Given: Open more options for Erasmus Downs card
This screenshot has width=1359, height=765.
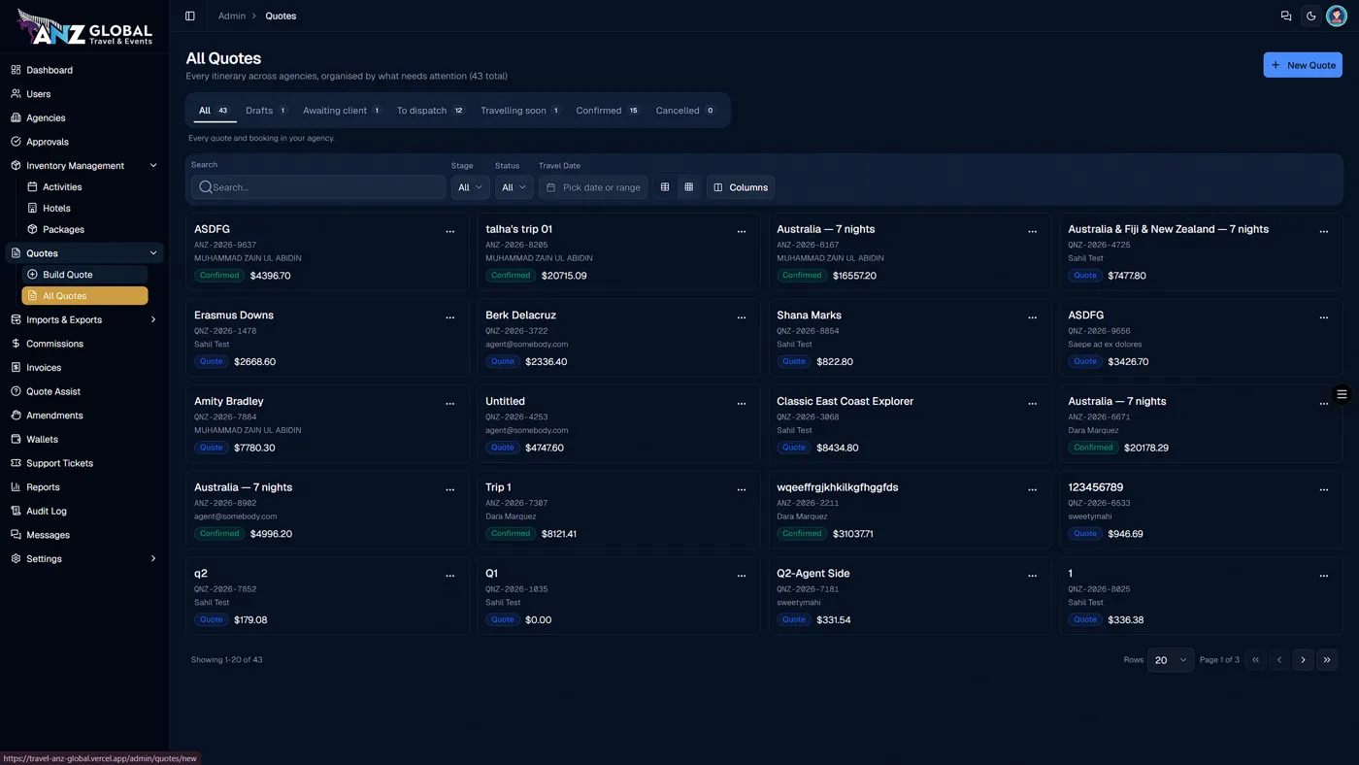Looking at the screenshot, I should (x=450, y=317).
